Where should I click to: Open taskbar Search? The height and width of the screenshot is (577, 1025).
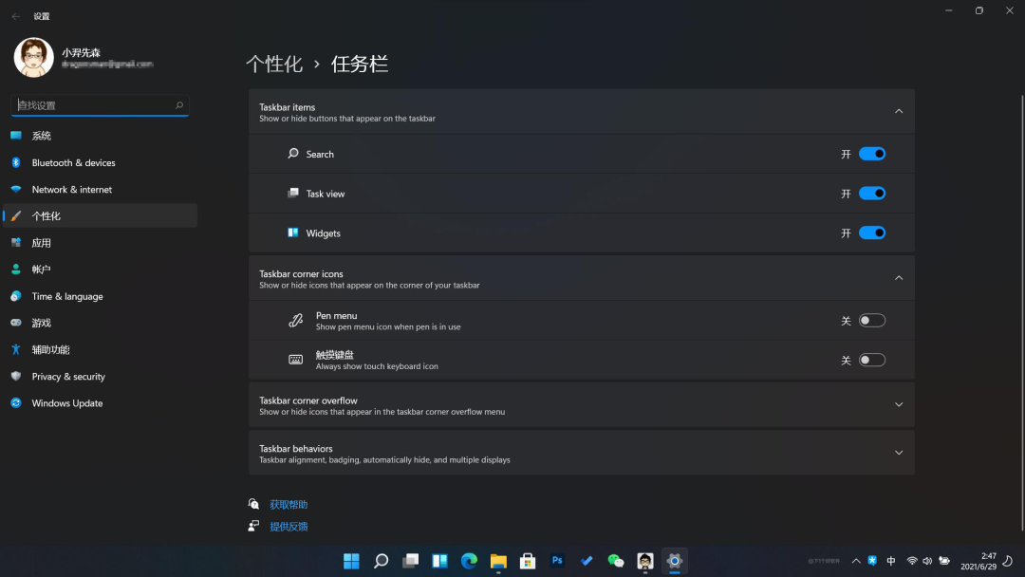pos(381,561)
